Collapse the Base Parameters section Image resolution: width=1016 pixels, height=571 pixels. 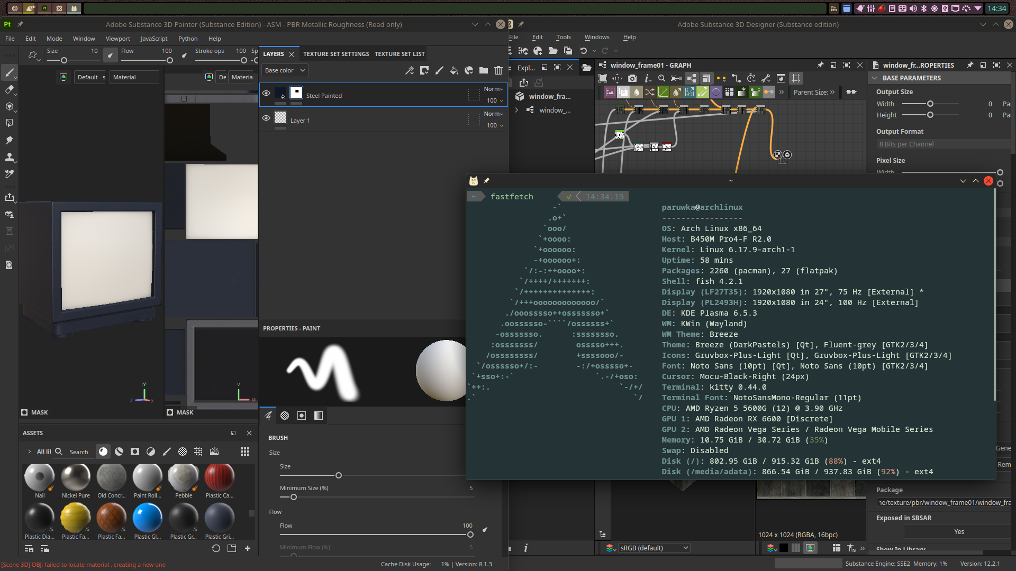(x=874, y=78)
